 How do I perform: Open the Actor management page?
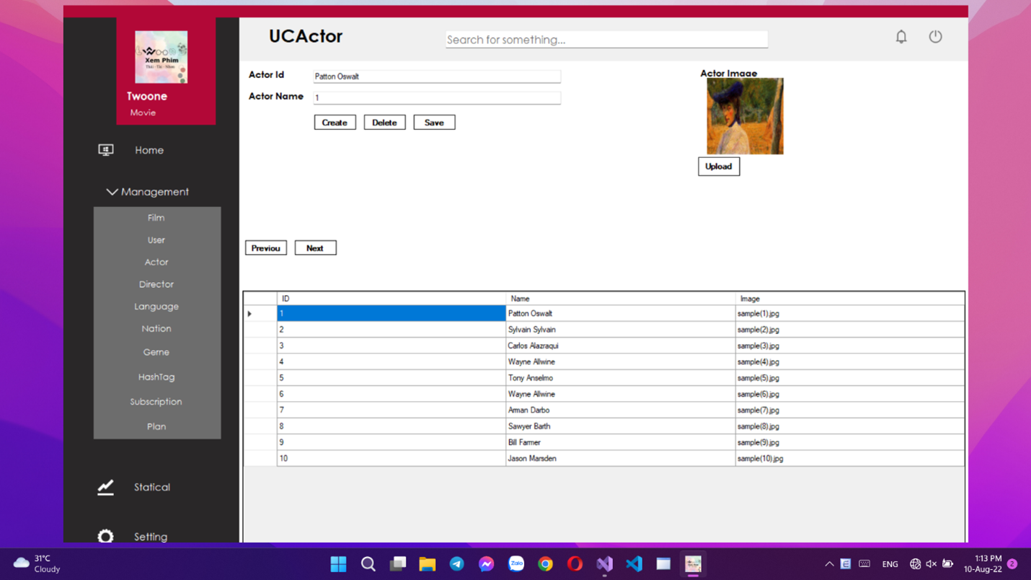click(156, 263)
